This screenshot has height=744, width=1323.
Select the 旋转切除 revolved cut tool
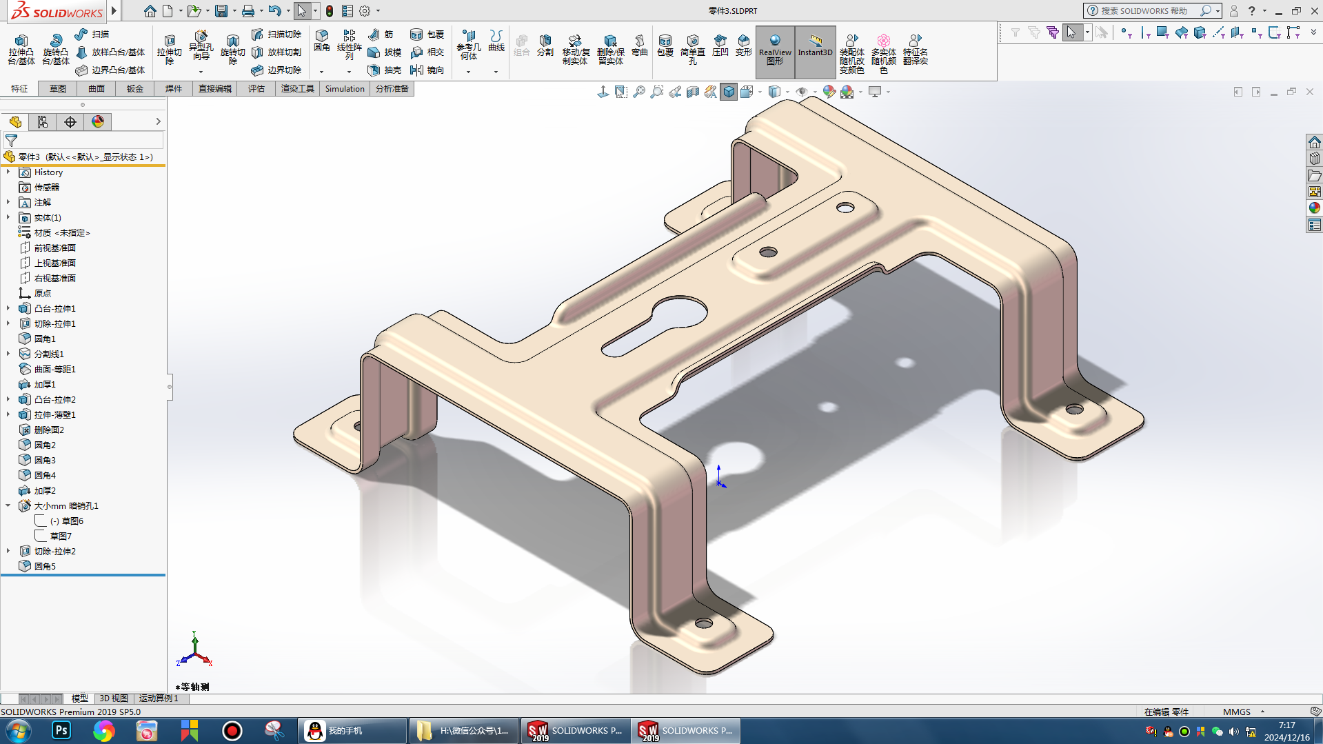(x=233, y=50)
